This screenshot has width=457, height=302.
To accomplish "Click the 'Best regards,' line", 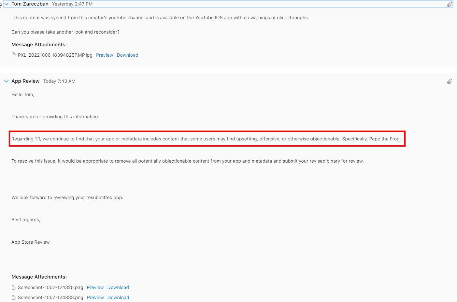I will [x=26, y=220].
